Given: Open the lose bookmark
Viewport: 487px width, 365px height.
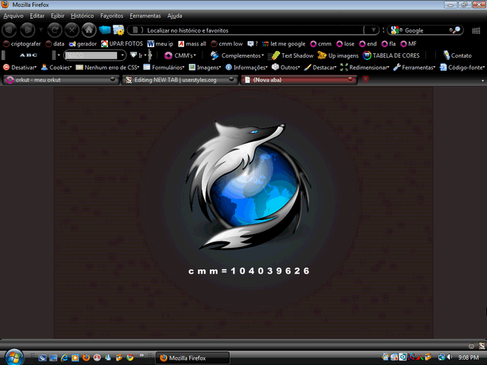Looking at the screenshot, I should (x=345, y=44).
